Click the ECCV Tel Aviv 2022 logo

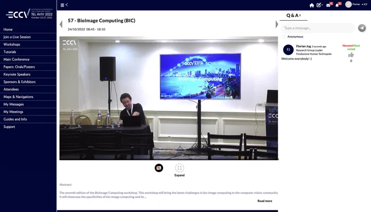[29, 14]
